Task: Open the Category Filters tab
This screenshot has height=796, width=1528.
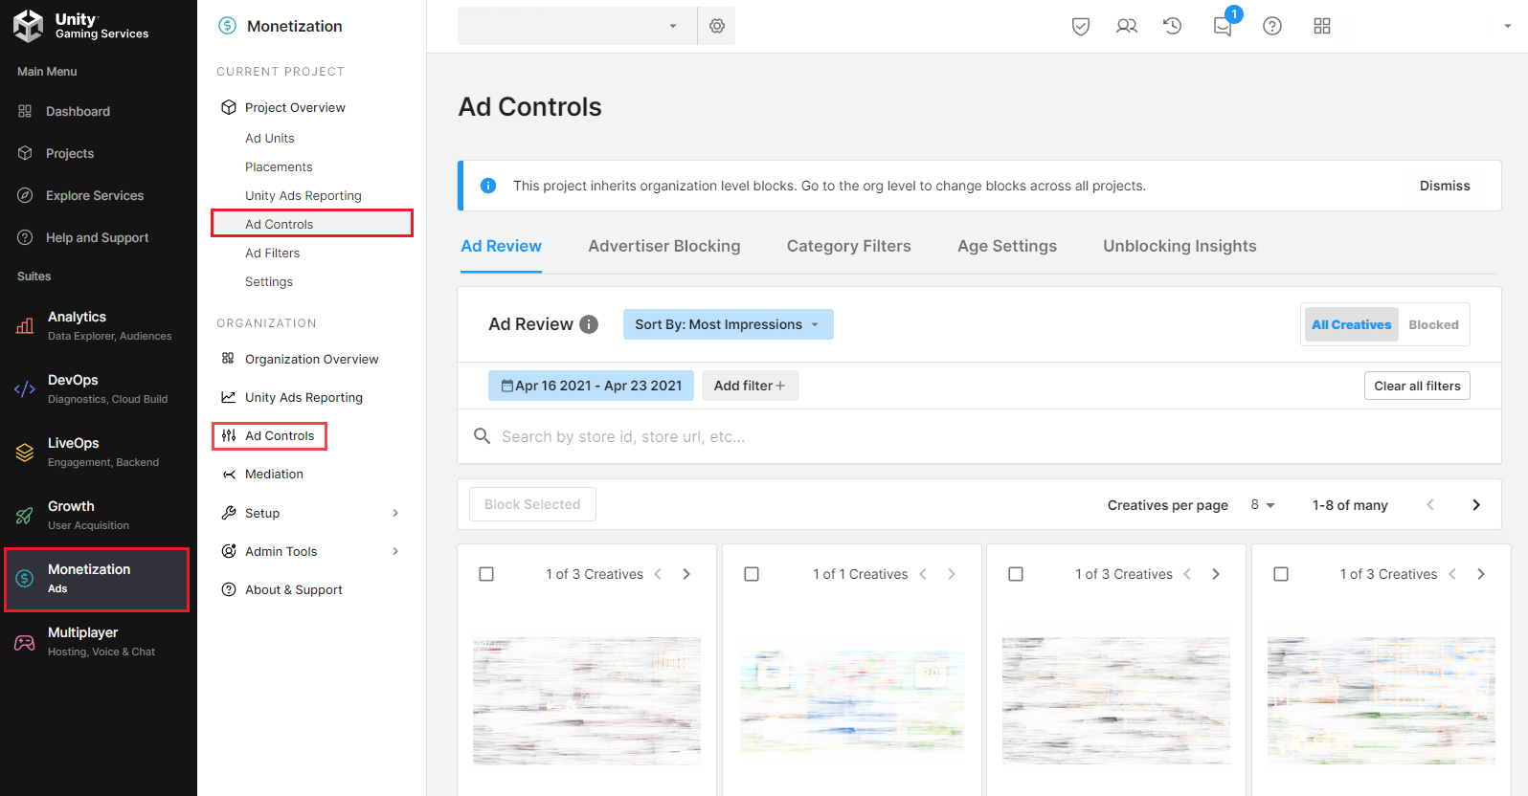Action: click(x=848, y=246)
